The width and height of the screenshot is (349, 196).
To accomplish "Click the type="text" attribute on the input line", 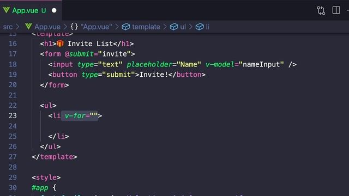I will pos(100,64).
